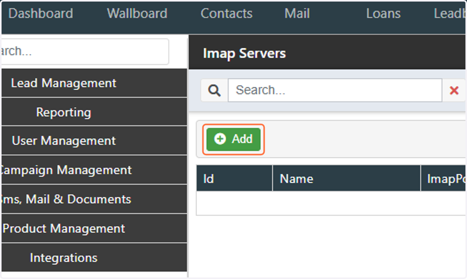The height and width of the screenshot is (279, 467).
Task: Expand the Reporting sidebar section
Action: [94, 112]
